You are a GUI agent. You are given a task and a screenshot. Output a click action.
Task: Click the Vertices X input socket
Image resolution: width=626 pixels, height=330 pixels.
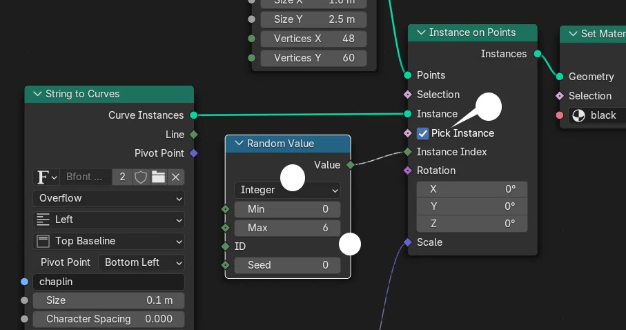251,39
